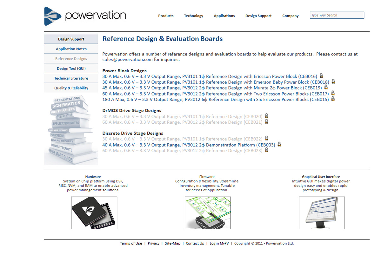Click lock icon beside CEB019 reference design
Viewport: 381px width, 255px height.
click(x=326, y=87)
